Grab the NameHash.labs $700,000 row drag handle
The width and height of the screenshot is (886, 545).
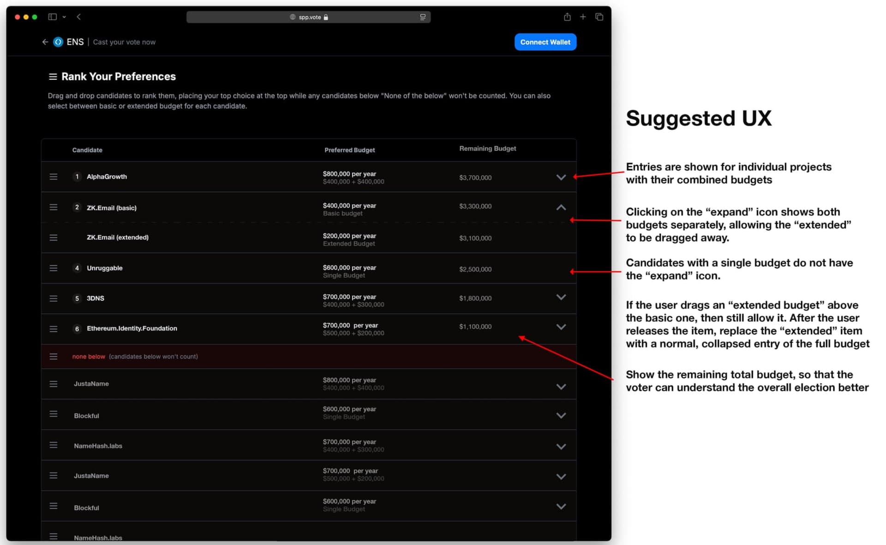[x=54, y=445]
